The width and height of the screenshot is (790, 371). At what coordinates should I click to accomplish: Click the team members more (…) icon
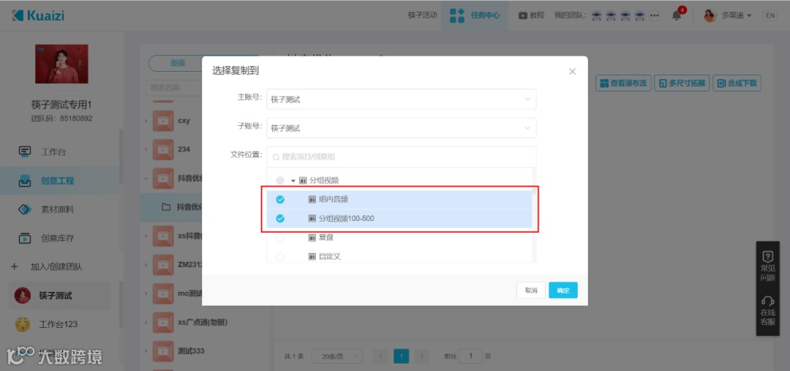click(655, 15)
